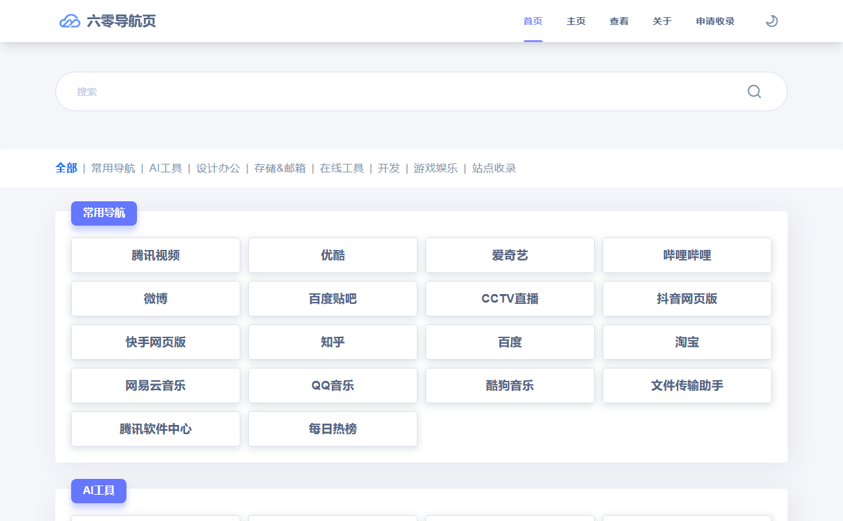Open the QQ音乐 link card
843x521 pixels.
pyautogui.click(x=333, y=385)
